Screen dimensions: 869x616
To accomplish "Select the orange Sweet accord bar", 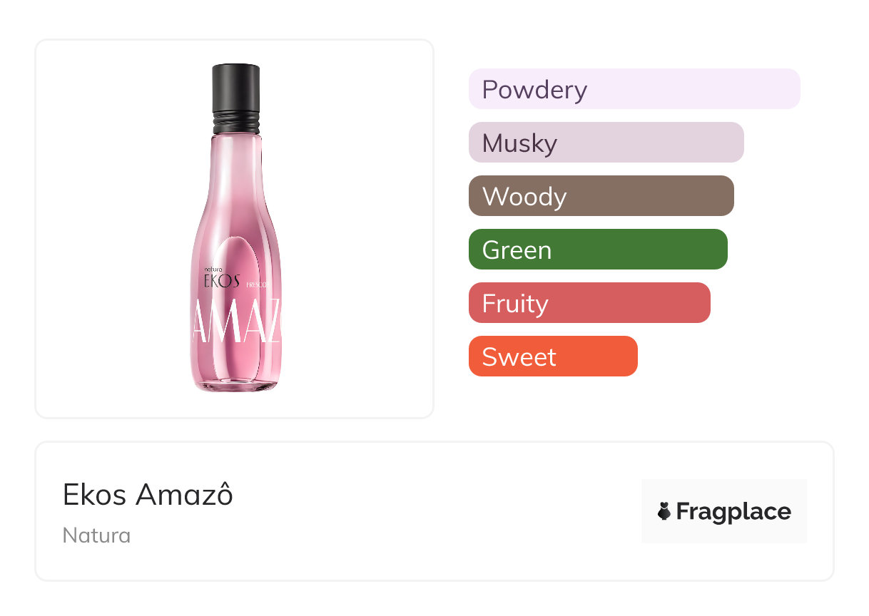I will click(552, 356).
